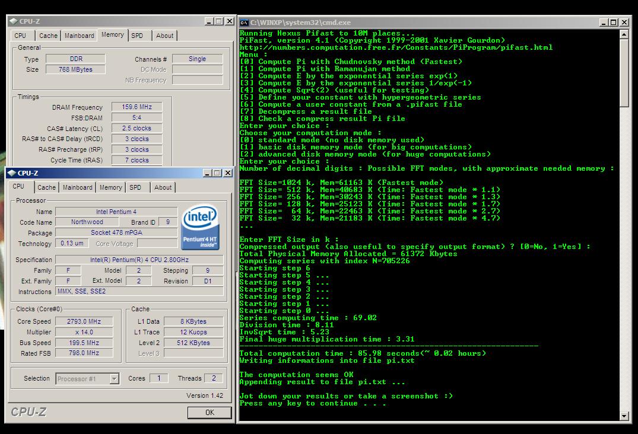Click the Name field Intel Pentium 4
638x434 pixels.
[116, 212]
